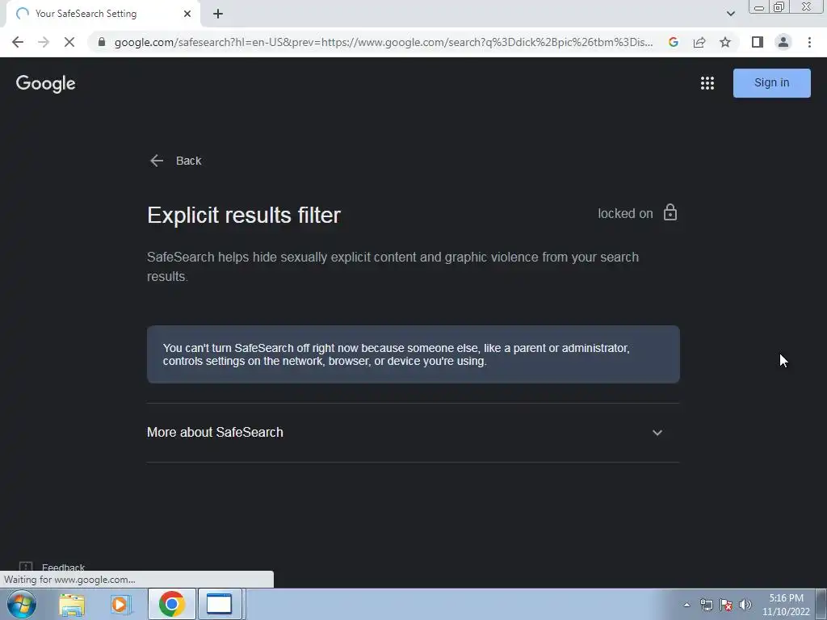Click the 'SafeSearch helps hide' description text
The height and width of the screenshot is (620, 827).
[393, 266]
